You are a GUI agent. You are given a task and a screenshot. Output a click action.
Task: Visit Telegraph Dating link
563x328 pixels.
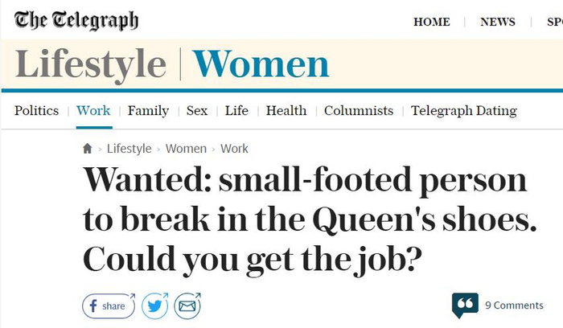[x=464, y=111]
